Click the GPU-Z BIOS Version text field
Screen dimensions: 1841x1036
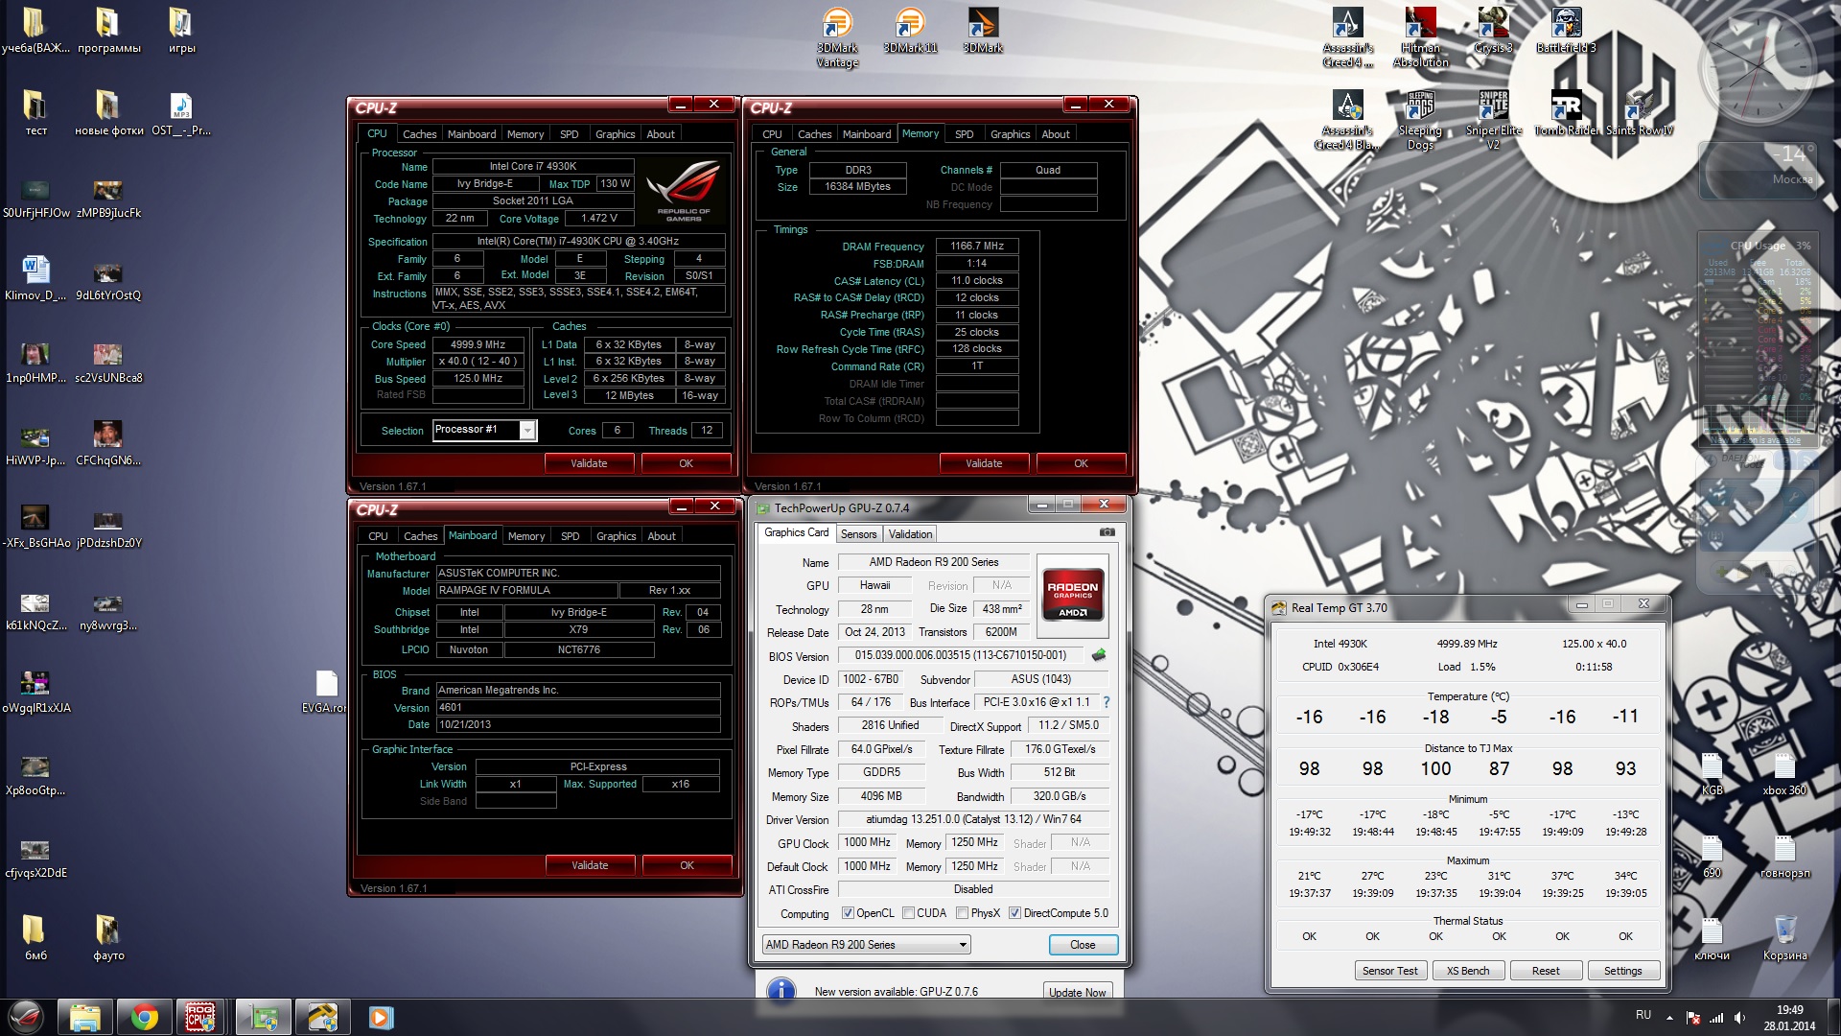click(x=960, y=655)
